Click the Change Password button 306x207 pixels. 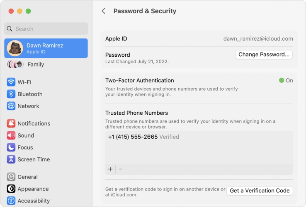[x=264, y=55]
